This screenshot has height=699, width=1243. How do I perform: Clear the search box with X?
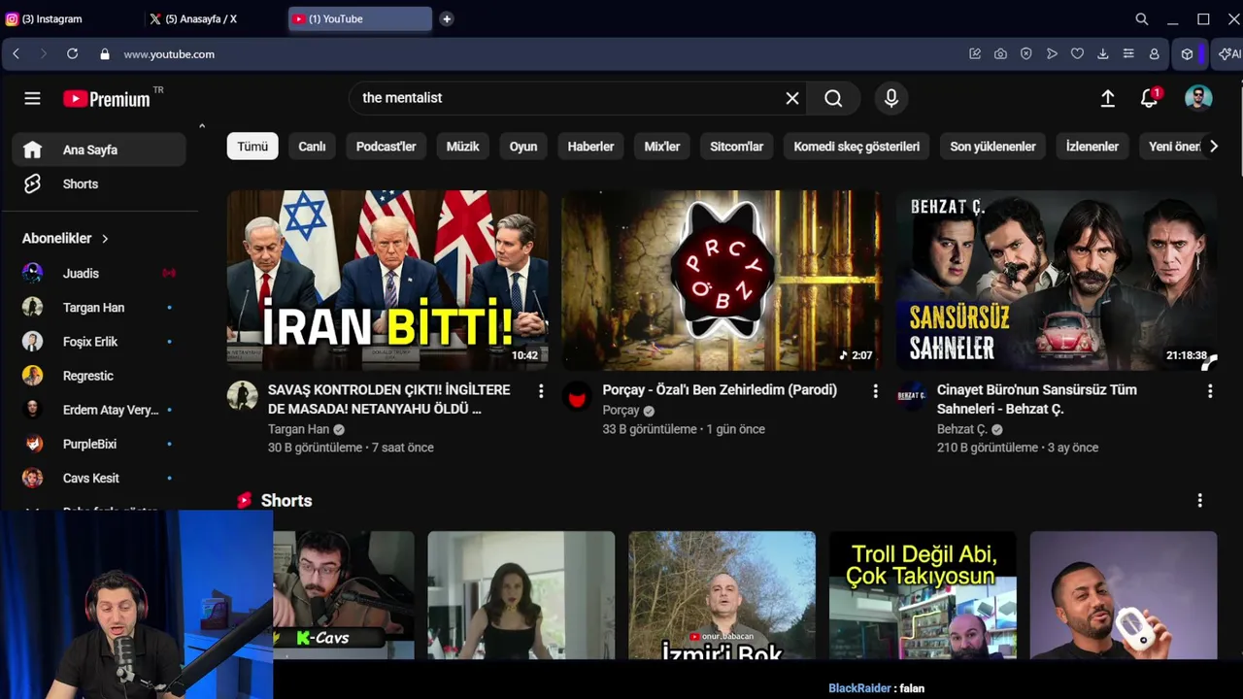tap(792, 98)
